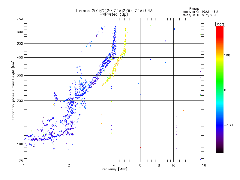Click the y-axis tick label '200'
This screenshot has width=240, height=180.
[20, 101]
